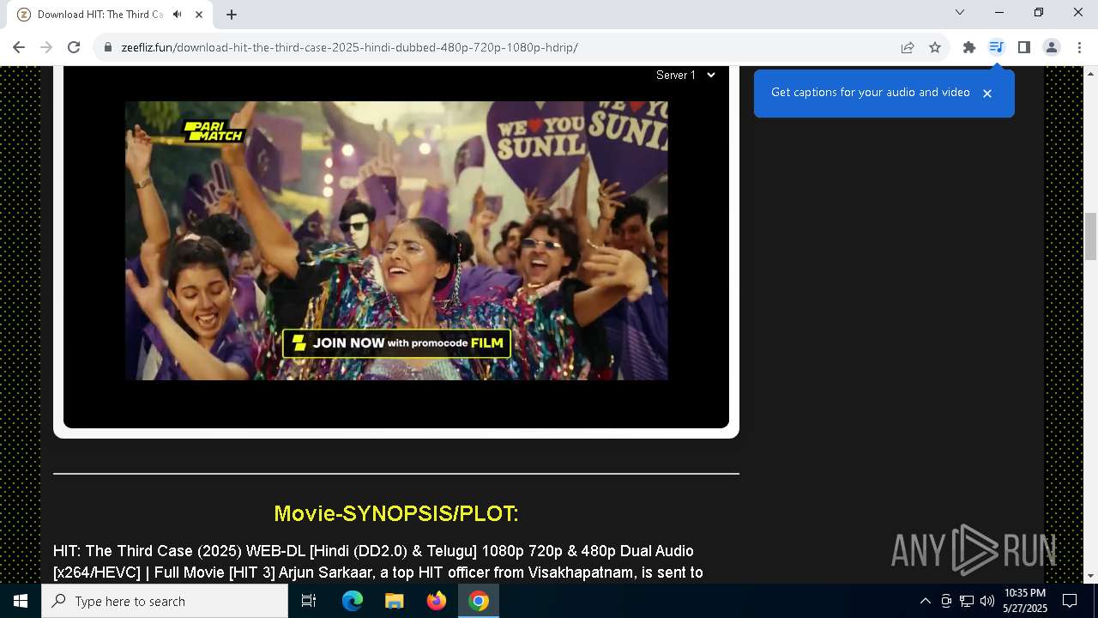This screenshot has width=1098, height=618.
Task: Click the Parimatch logo in video
Action: [214, 131]
